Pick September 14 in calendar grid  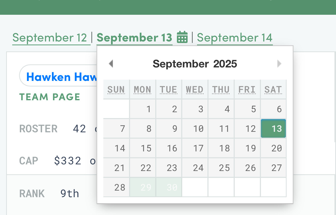click(x=117, y=148)
